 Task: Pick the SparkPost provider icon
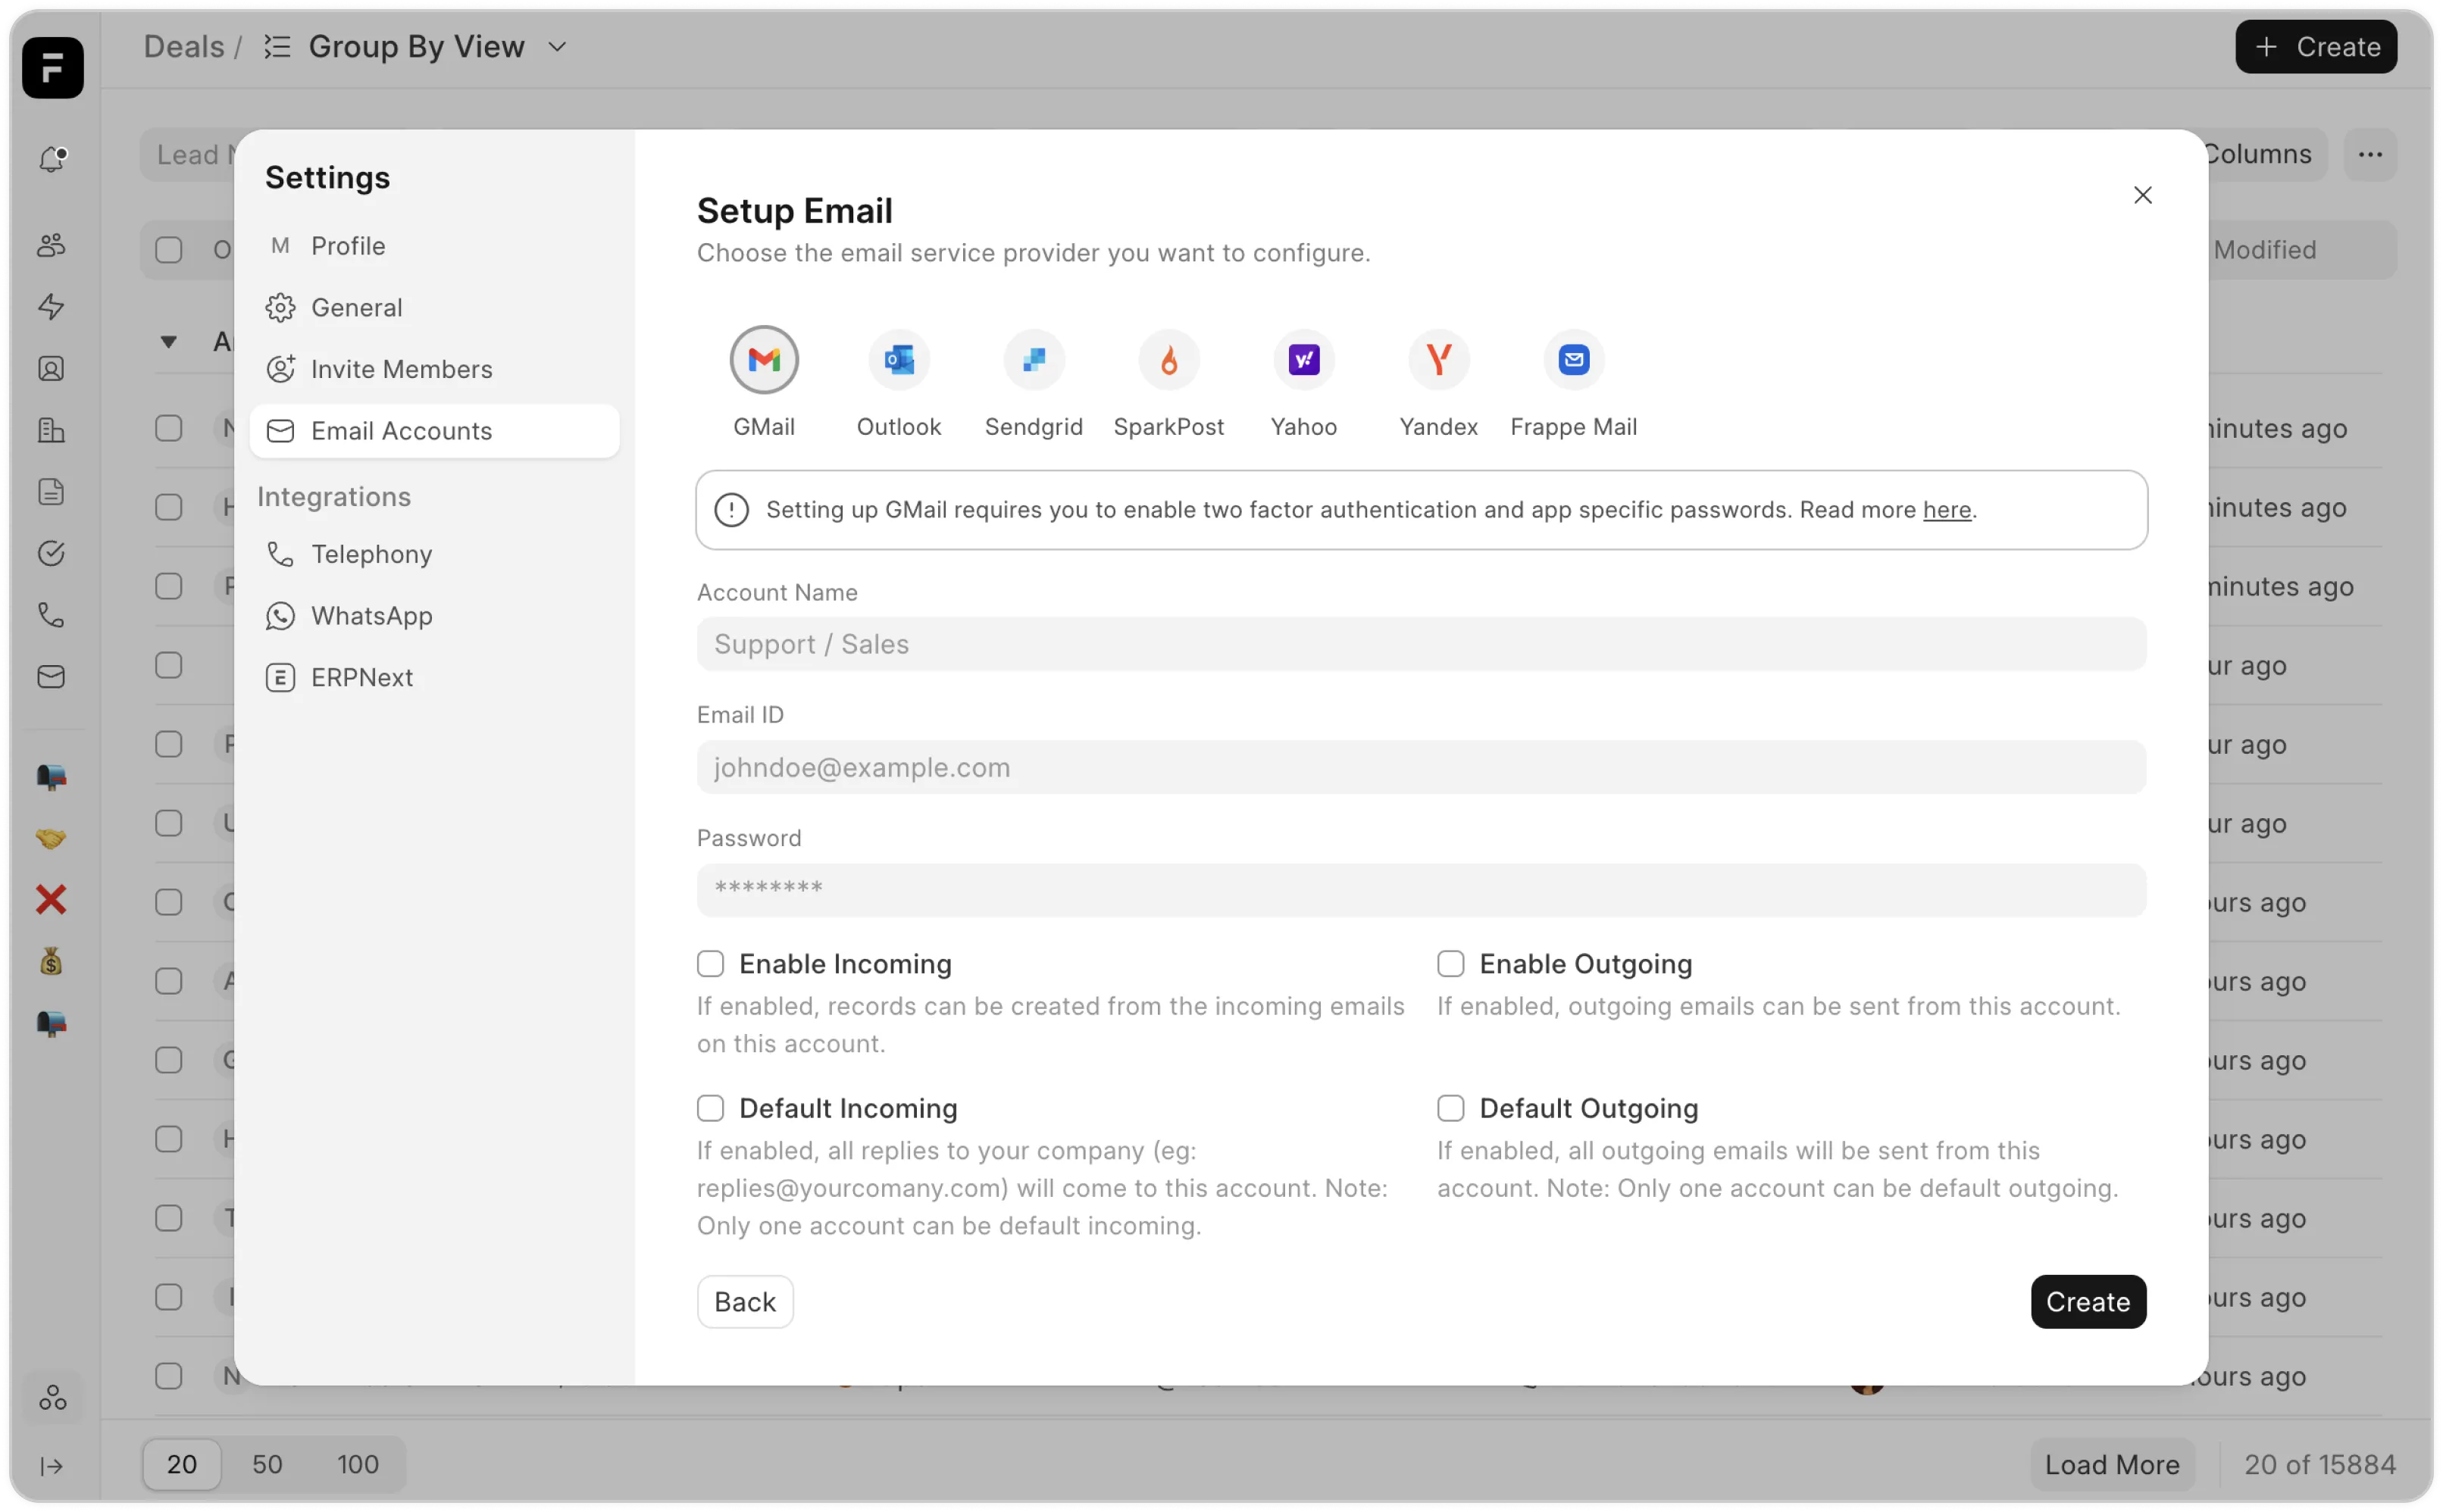coord(1168,360)
